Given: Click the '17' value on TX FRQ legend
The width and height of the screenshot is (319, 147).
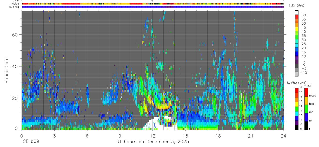Looking at the screenshot, I should click(301, 92).
